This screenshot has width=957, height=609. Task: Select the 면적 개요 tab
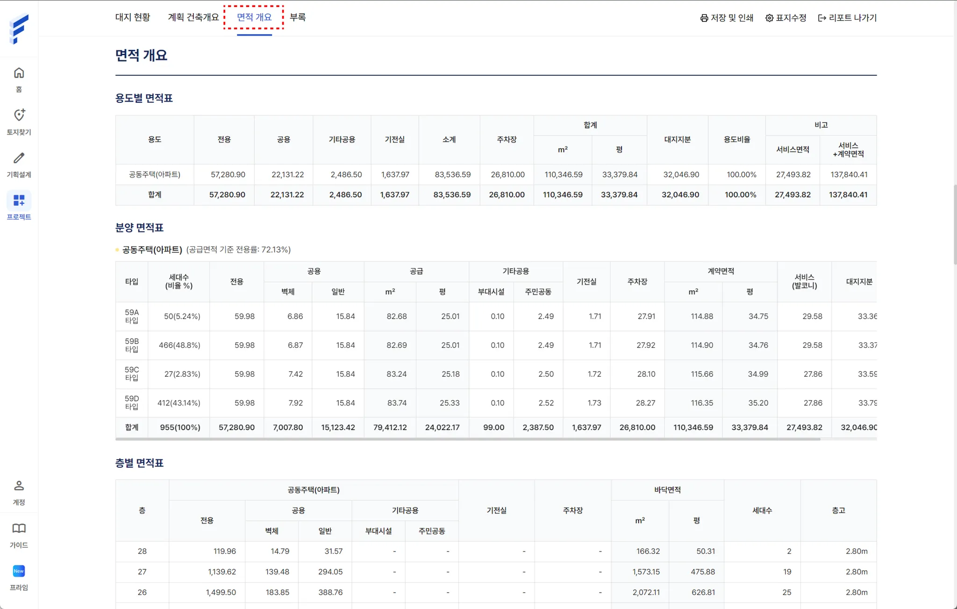click(254, 17)
